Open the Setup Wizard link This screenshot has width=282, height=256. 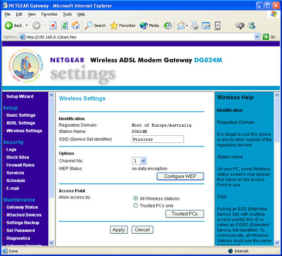(20, 96)
